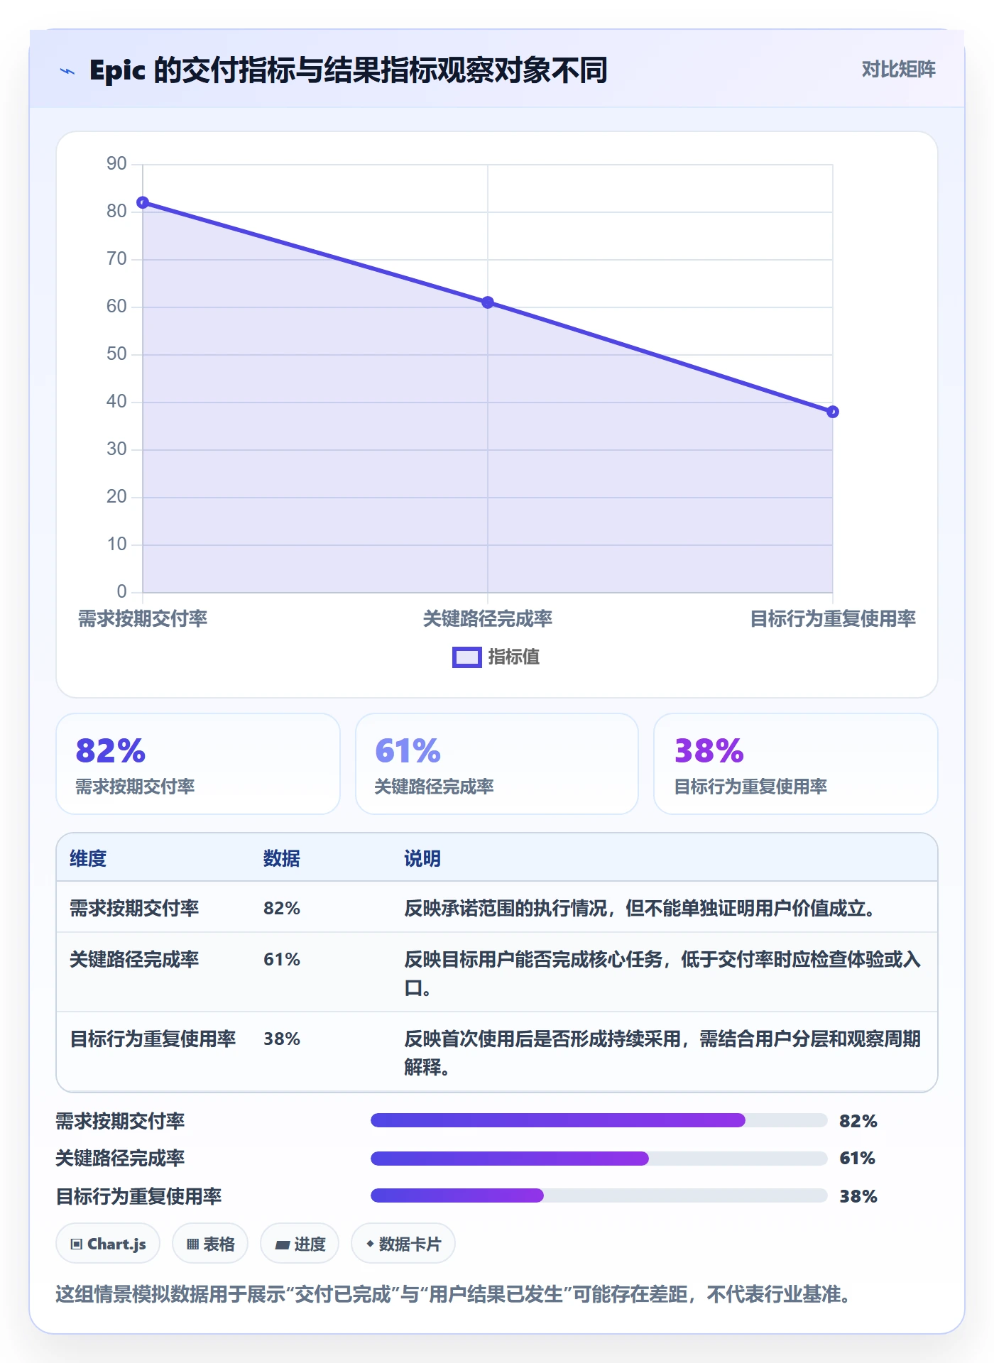Click the 关键路径完成率 progress bar
The width and height of the screenshot is (994, 1363).
click(599, 1159)
